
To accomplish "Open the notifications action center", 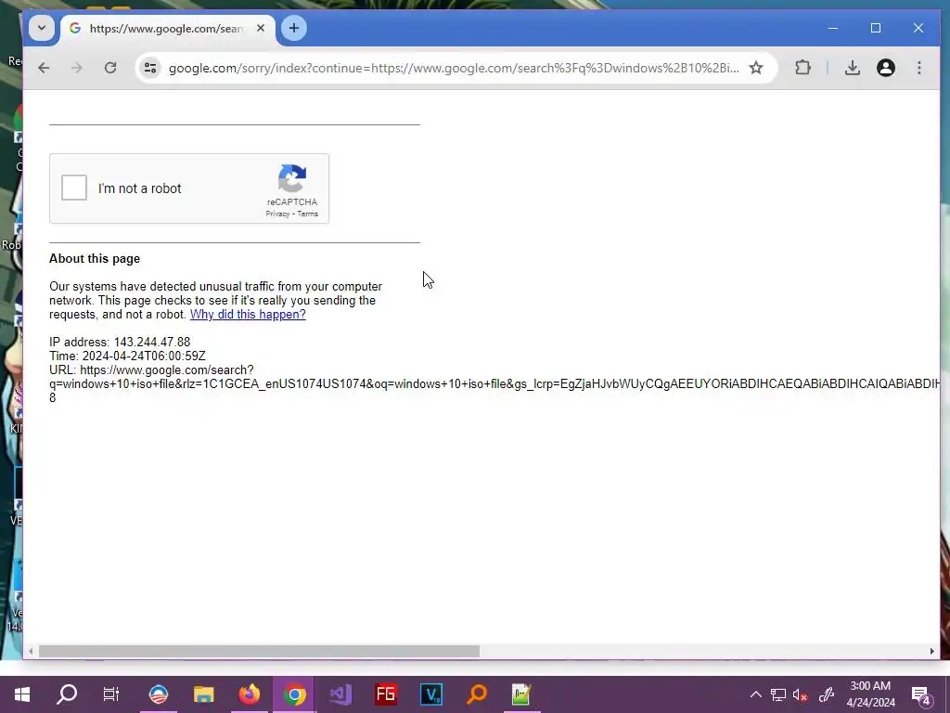I will tap(921, 694).
